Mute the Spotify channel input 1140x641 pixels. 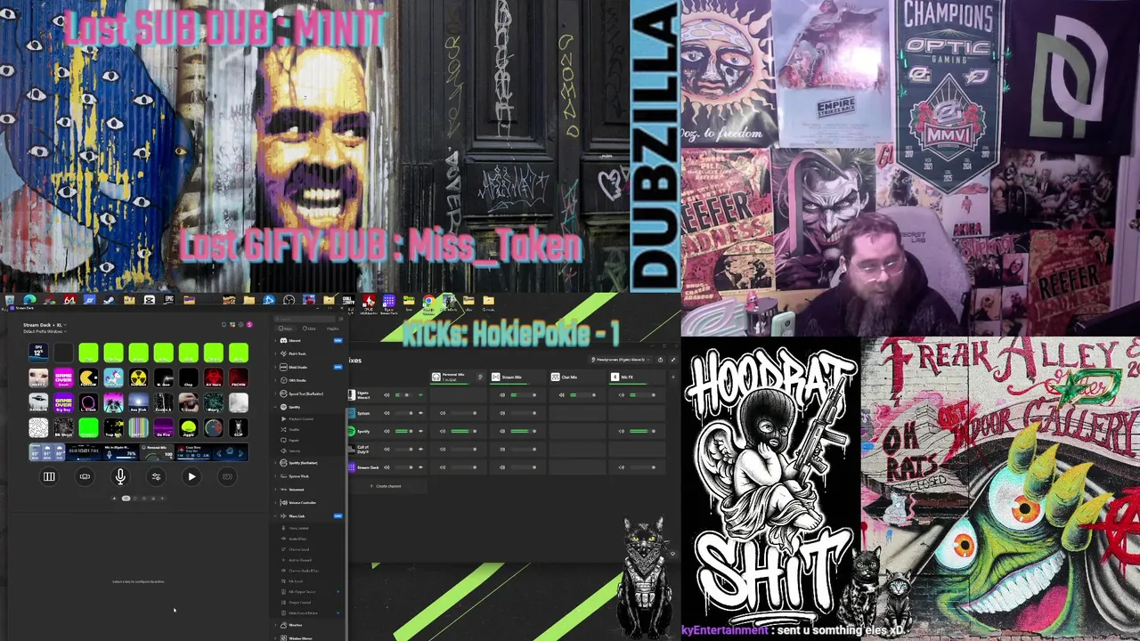pos(387,431)
